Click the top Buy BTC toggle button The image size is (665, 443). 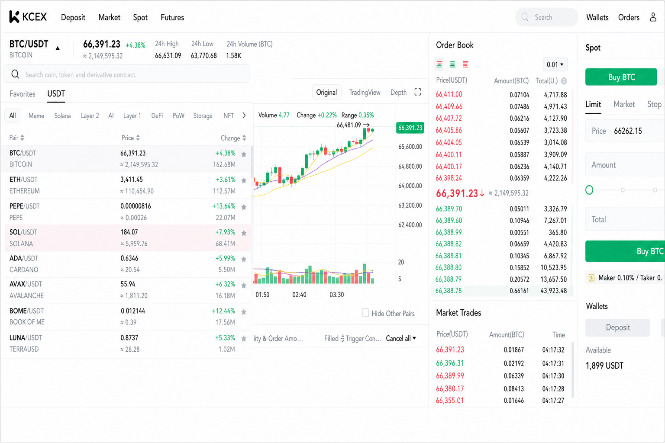click(621, 77)
